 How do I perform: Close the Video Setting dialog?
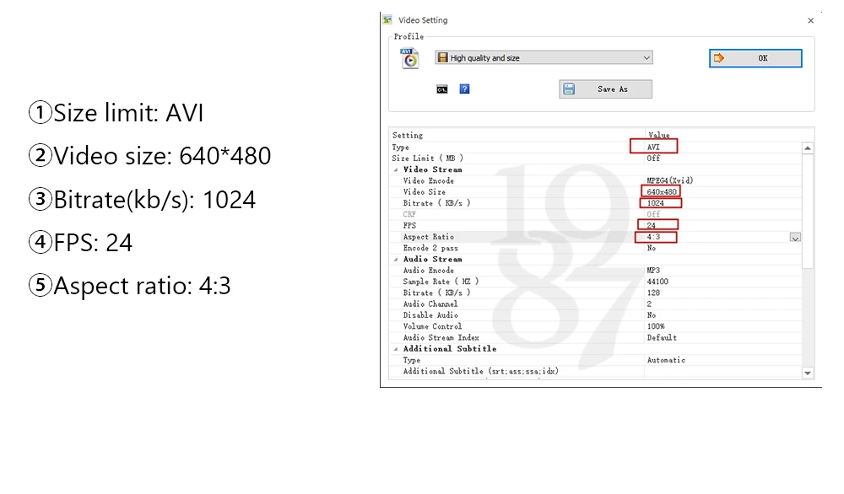(810, 20)
